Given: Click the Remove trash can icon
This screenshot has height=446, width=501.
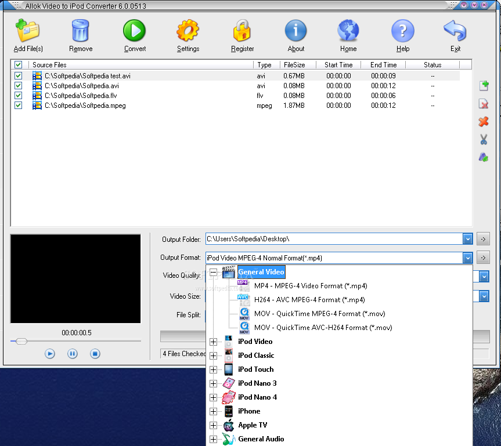Looking at the screenshot, I should click(x=80, y=30).
